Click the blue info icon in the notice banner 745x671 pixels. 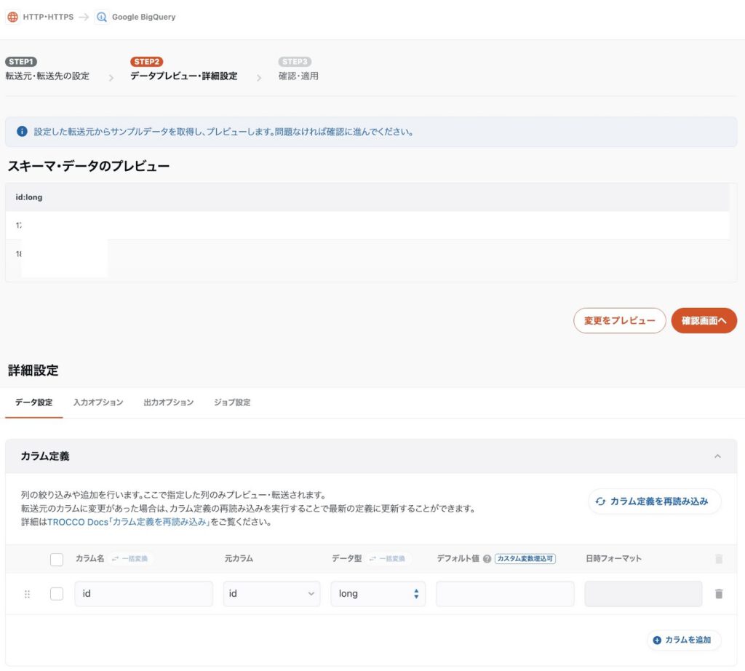(x=22, y=132)
